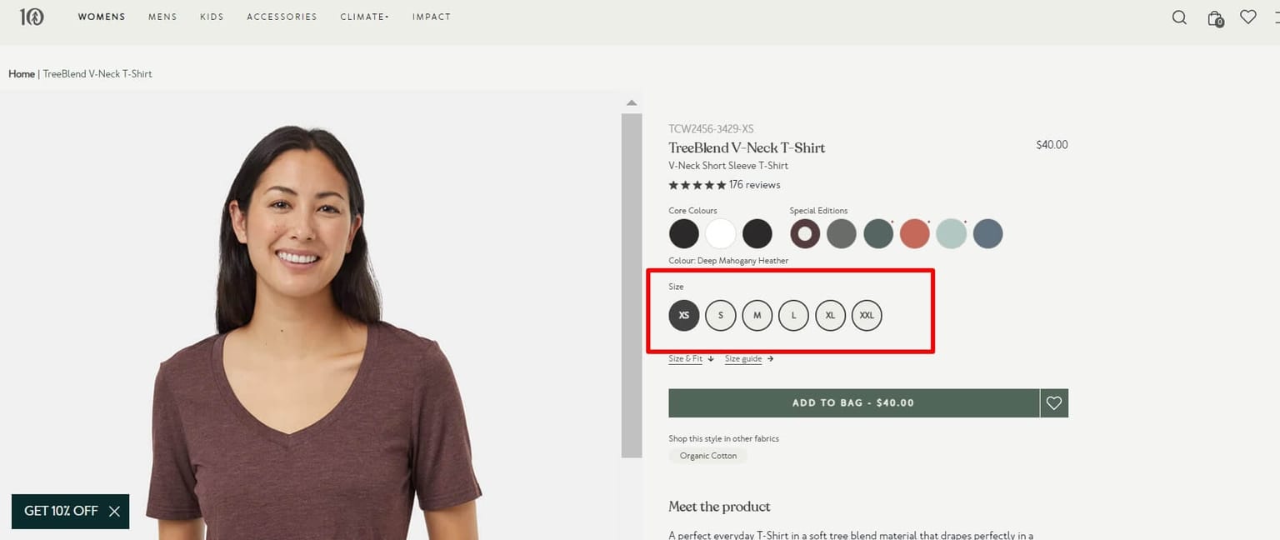Open the search icon
This screenshot has height=540, width=1280.
[x=1179, y=17]
